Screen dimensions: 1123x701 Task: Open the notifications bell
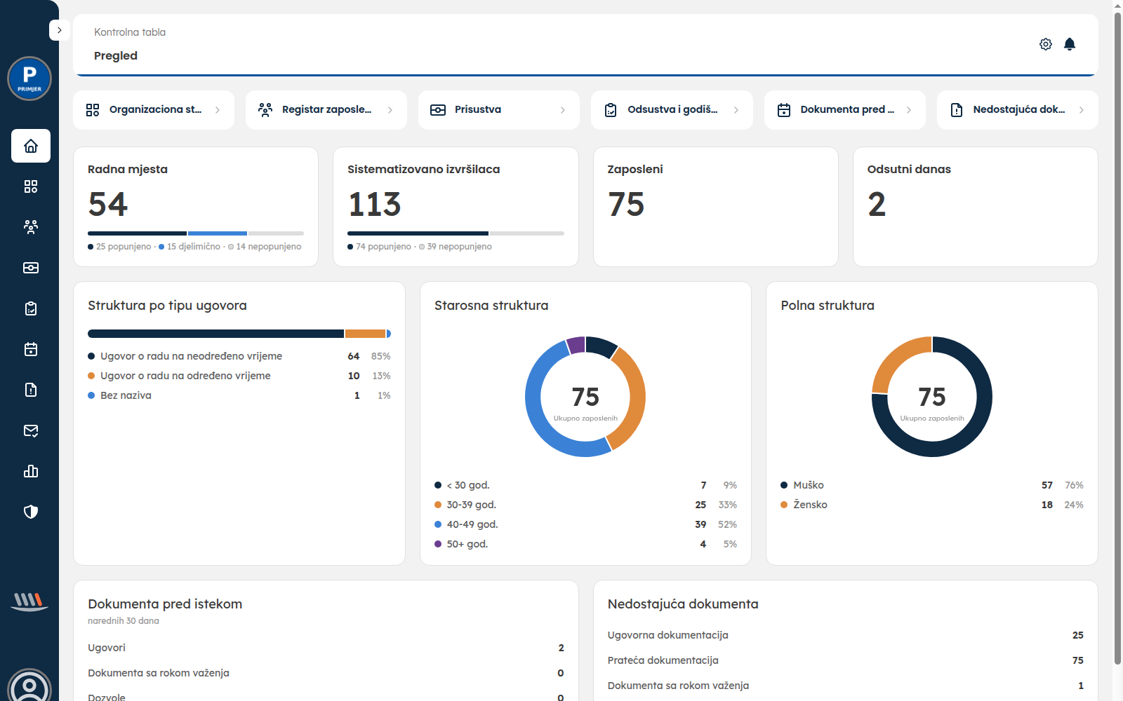[x=1070, y=44]
